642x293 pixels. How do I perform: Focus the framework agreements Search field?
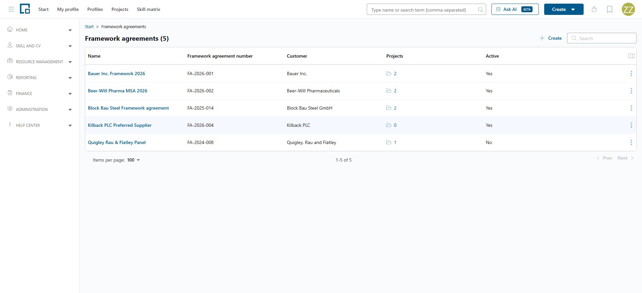pyautogui.click(x=602, y=38)
